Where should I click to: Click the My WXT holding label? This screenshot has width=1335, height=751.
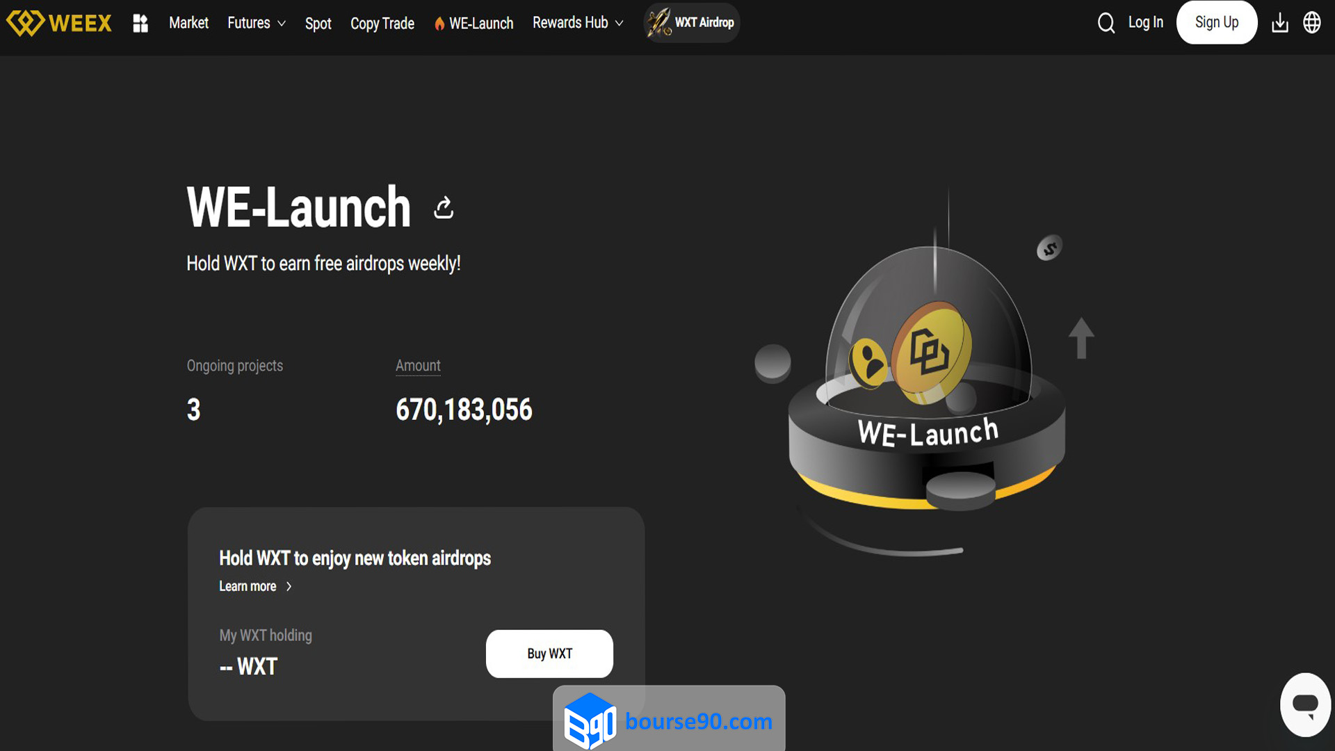click(266, 636)
